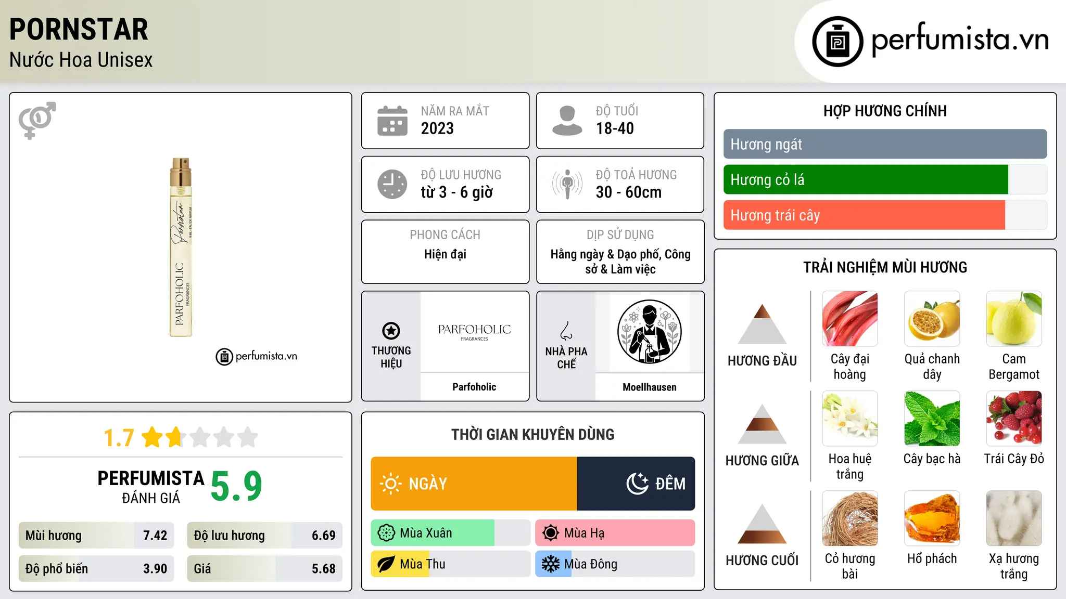Click the Hương giữa pyramid icon
Screen dimensions: 1066x599
point(762,424)
